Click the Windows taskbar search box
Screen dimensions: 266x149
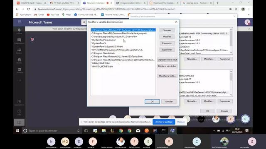click(x=51, y=131)
